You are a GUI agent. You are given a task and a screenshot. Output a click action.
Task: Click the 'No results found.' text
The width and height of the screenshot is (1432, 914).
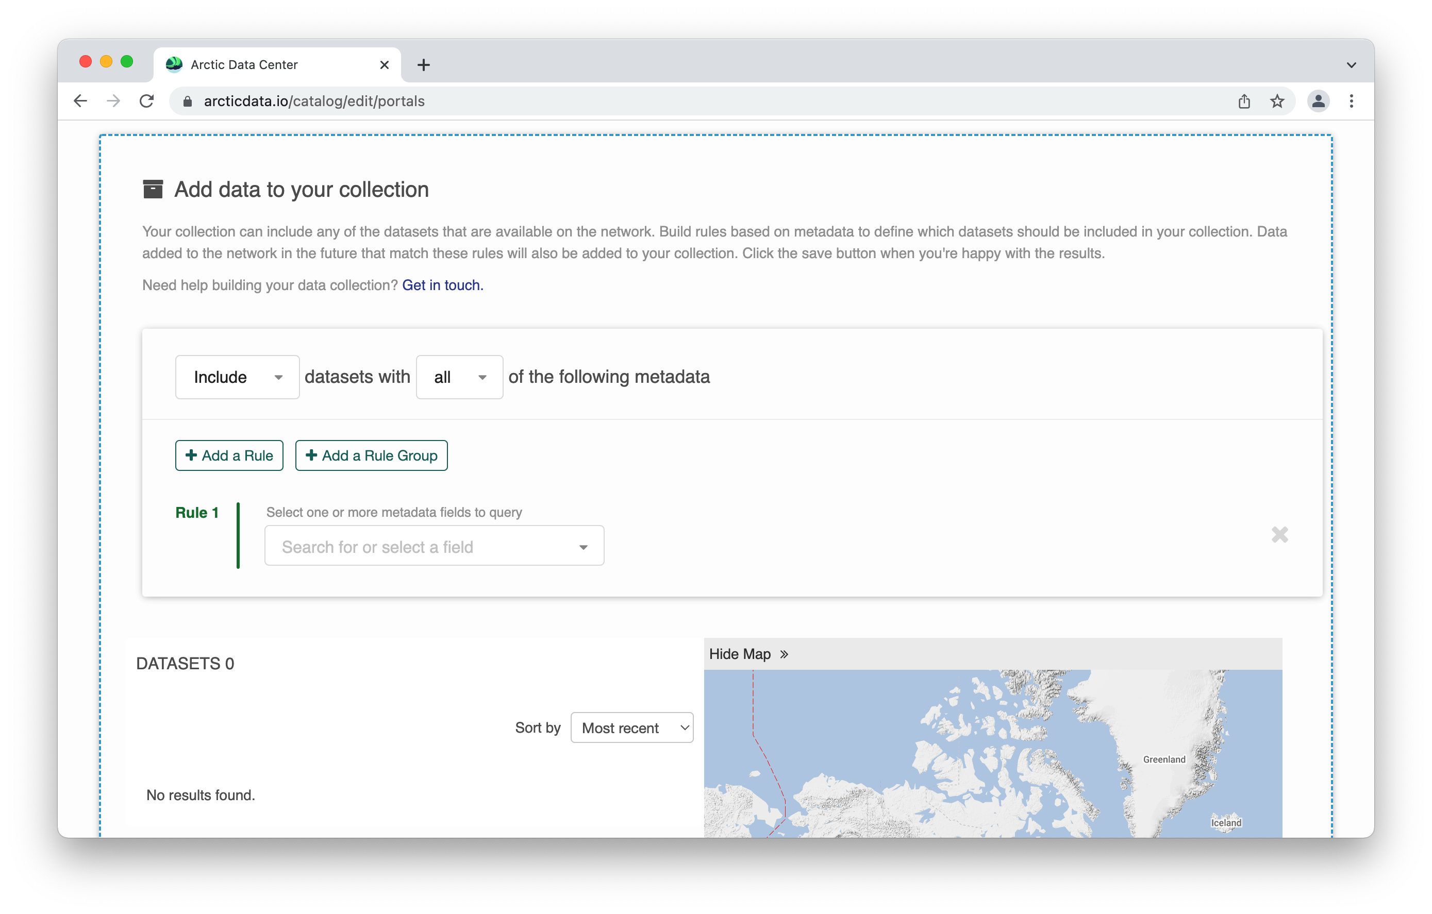point(201,794)
